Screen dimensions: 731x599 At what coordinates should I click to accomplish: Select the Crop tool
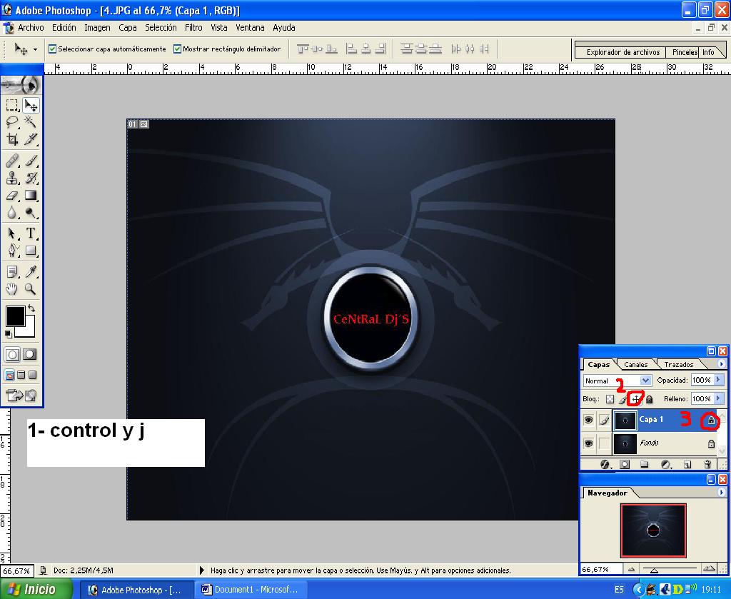coord(12,140)
